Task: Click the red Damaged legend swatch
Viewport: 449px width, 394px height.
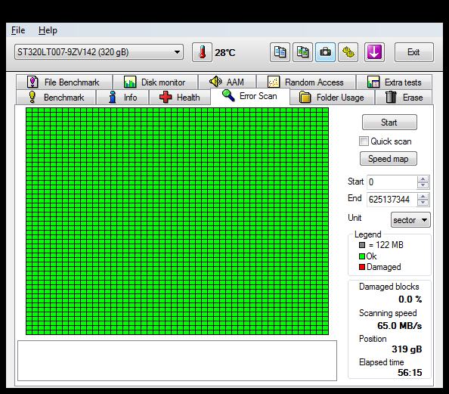Action: (x=362, y=267)
